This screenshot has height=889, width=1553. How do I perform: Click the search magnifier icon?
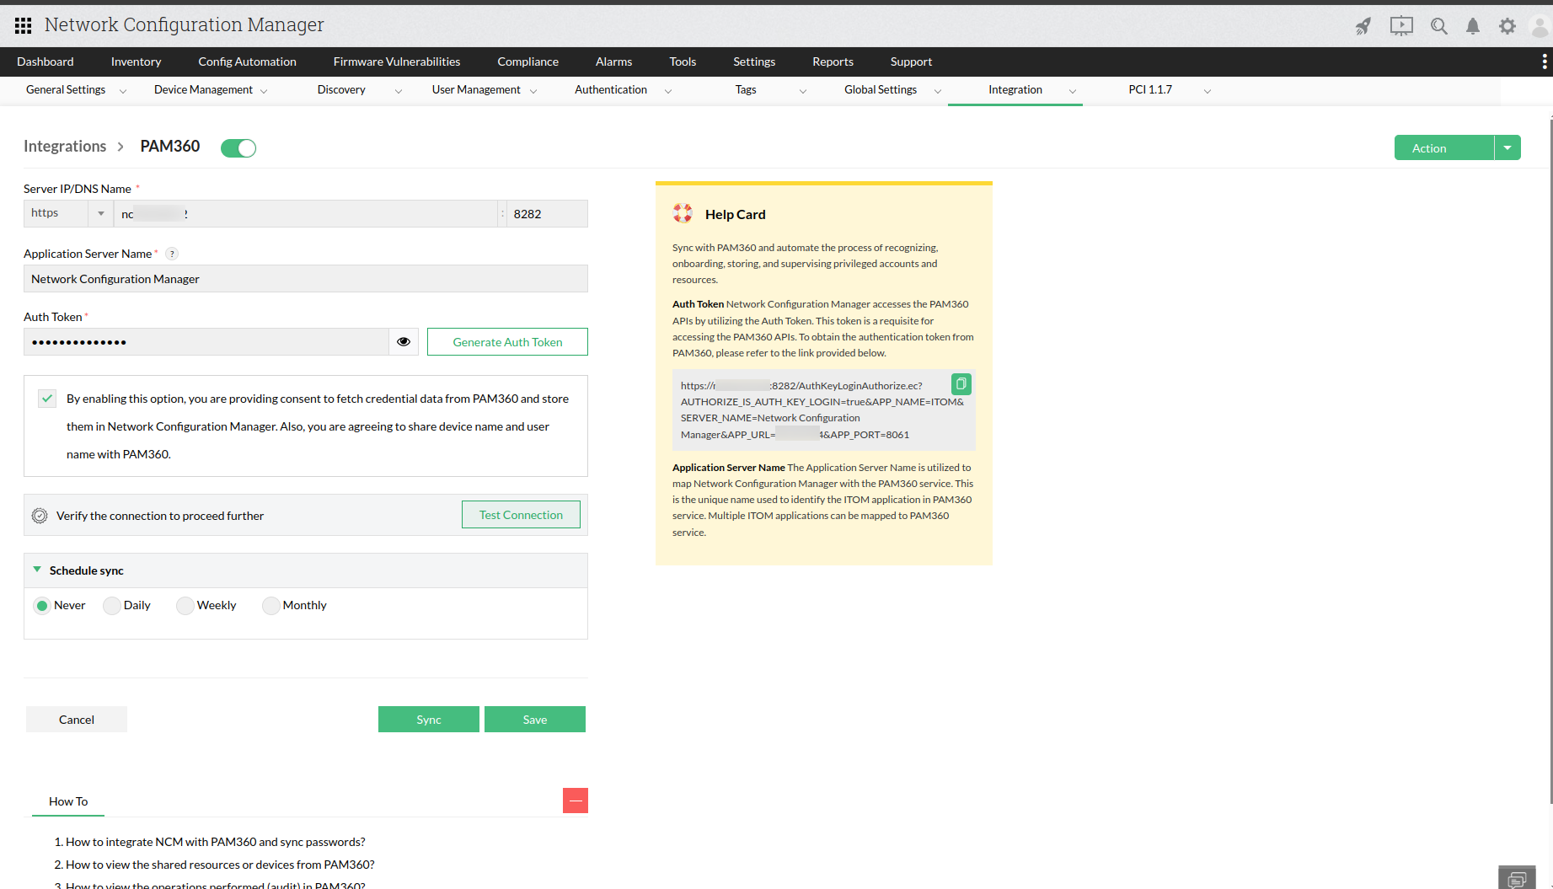pyautogui.click(x=1439, y=26)
